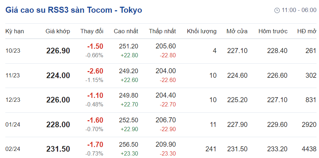This screenshot has height=158, width=319.
Task: Select the 10/23 contract row label
Action: click(x=13, y=51)
